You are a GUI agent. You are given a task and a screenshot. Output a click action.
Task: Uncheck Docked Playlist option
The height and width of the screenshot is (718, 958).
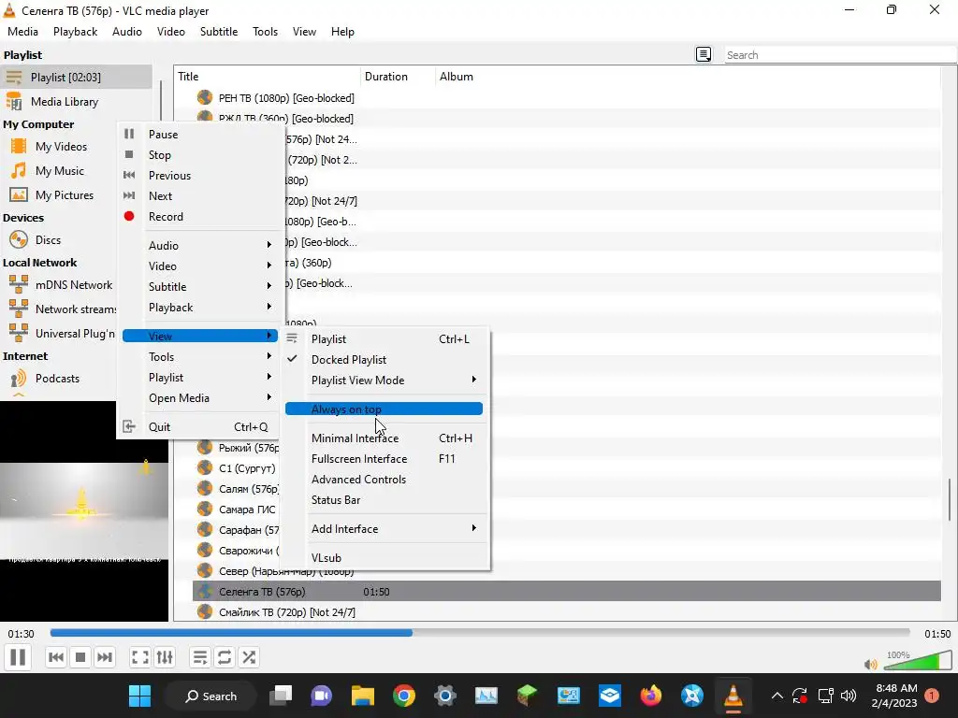click(x=385, y=360)
